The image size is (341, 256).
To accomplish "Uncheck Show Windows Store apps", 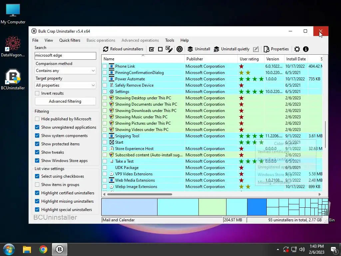I will [x=37, y=160].
